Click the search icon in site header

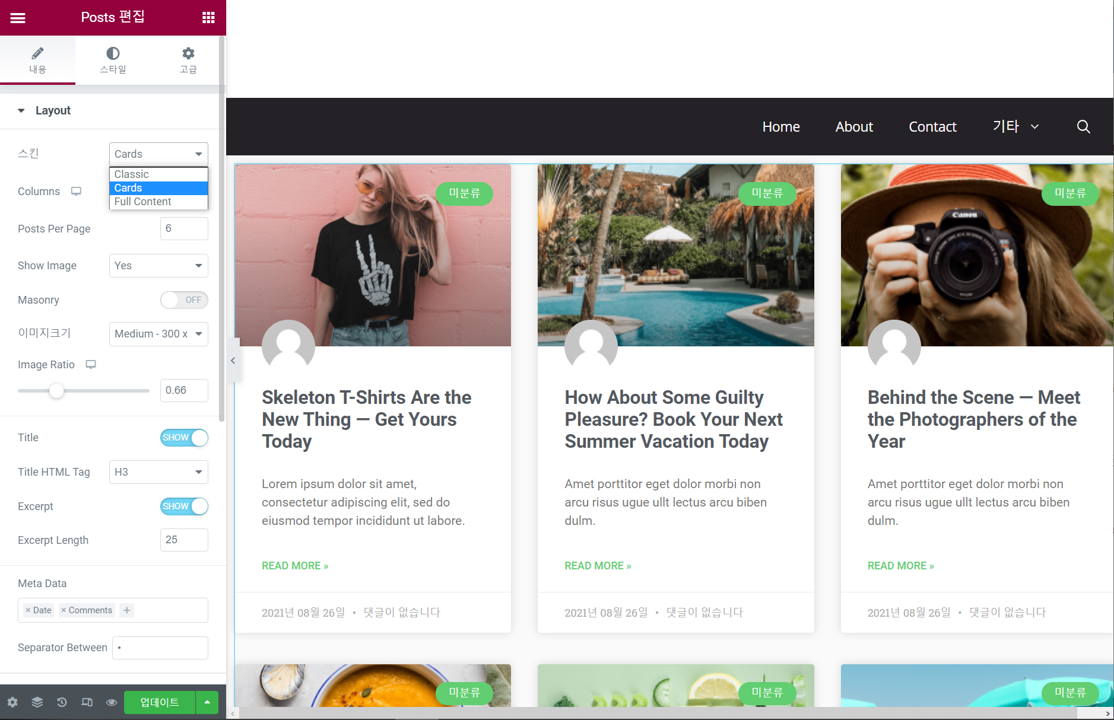(x=1083, y=126)
